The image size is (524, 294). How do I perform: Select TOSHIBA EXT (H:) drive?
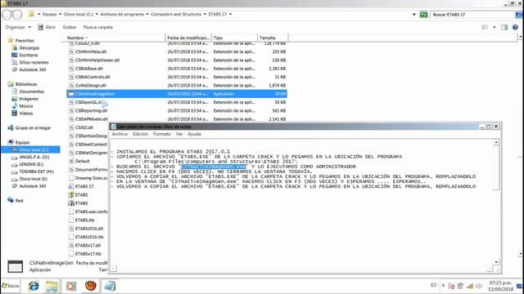pyautogui.click(x=36, y=171)
